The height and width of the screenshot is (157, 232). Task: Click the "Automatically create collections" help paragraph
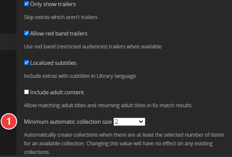124,143
